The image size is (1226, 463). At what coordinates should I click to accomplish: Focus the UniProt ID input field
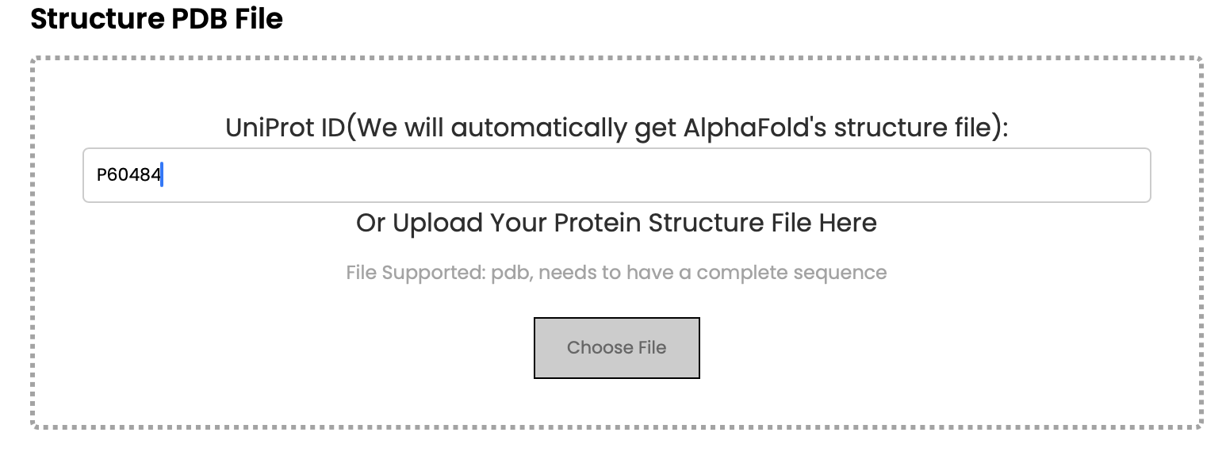[616, 174]
